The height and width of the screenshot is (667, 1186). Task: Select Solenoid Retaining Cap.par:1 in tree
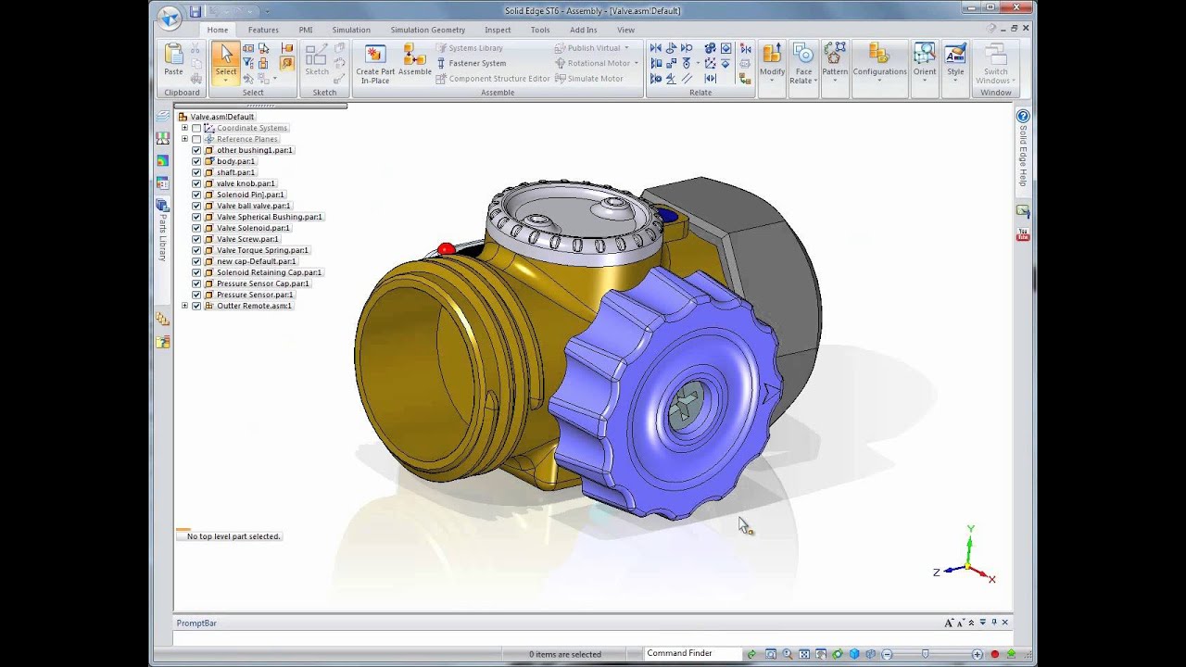point(269,272)
